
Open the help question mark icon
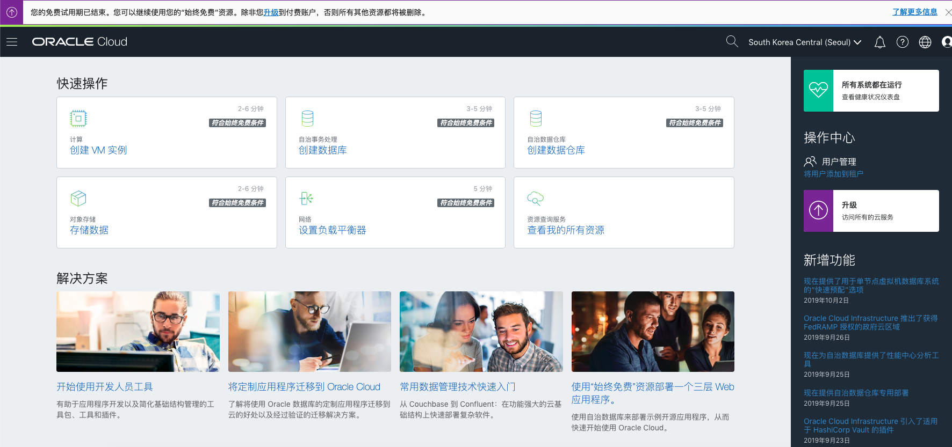coord(903,42)
